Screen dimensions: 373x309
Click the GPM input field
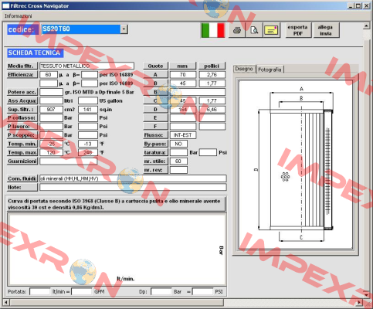[x=82, y=291]
